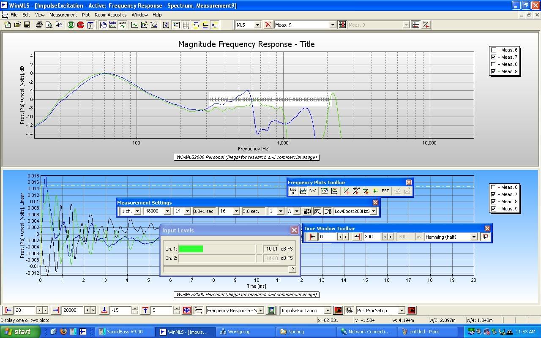Click the blue-red zoom full extents icon
Screen dimensions: 541x338
pos(187,311)
